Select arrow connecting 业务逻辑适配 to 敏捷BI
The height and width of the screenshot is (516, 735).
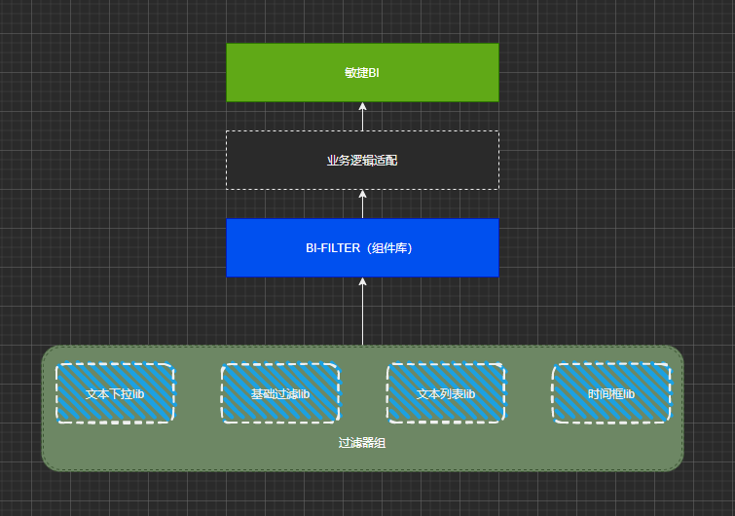[362, 119]
